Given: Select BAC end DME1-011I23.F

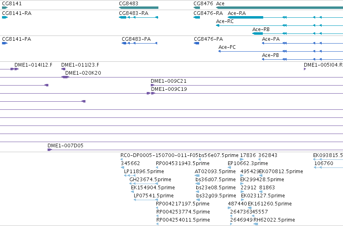Looking at the screenshot, I should (80, 65).
